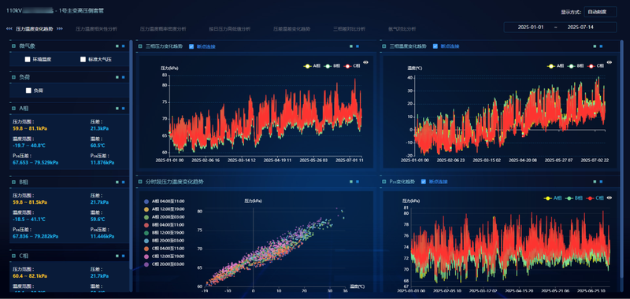The width and height of the screenshot is (630, 299).
Task: Toggle eye icon in the temperature trend chart legend
Action: click(609, 62)
